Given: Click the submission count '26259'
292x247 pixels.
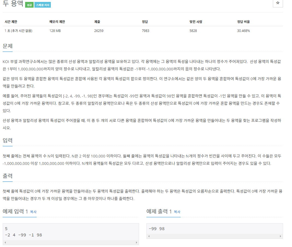Looking at the screenshot, I should click(99, 31).
